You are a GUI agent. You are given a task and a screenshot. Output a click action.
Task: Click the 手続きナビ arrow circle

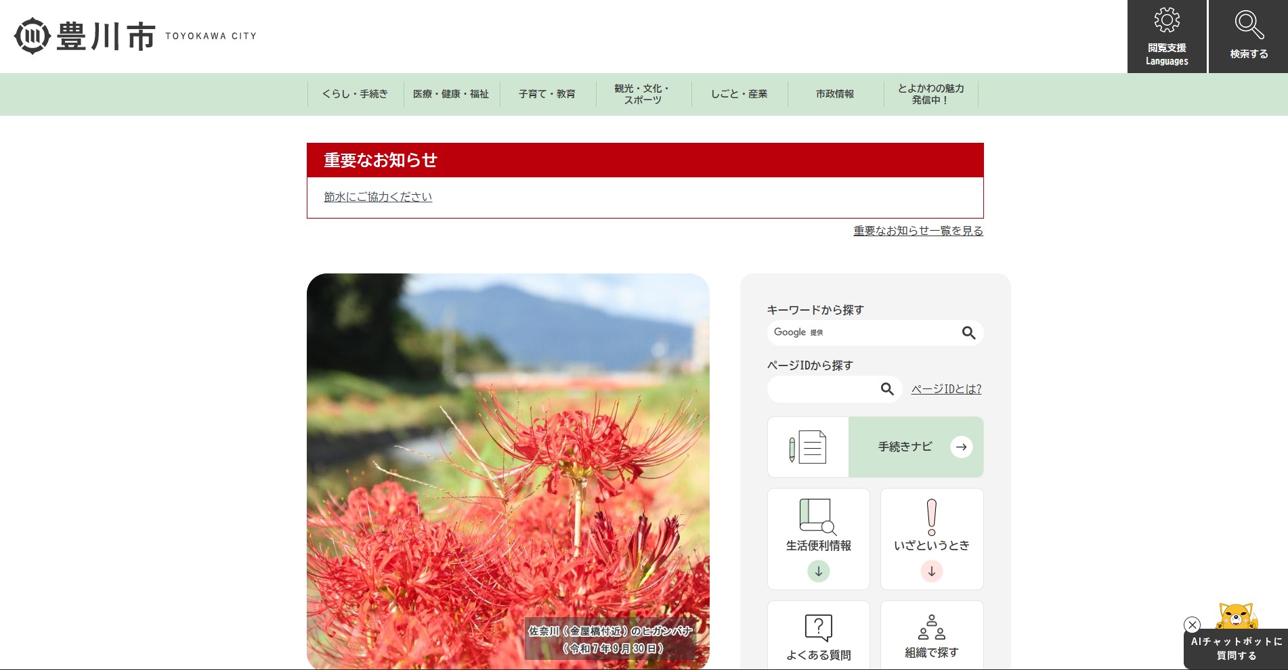tap(961, 447)
